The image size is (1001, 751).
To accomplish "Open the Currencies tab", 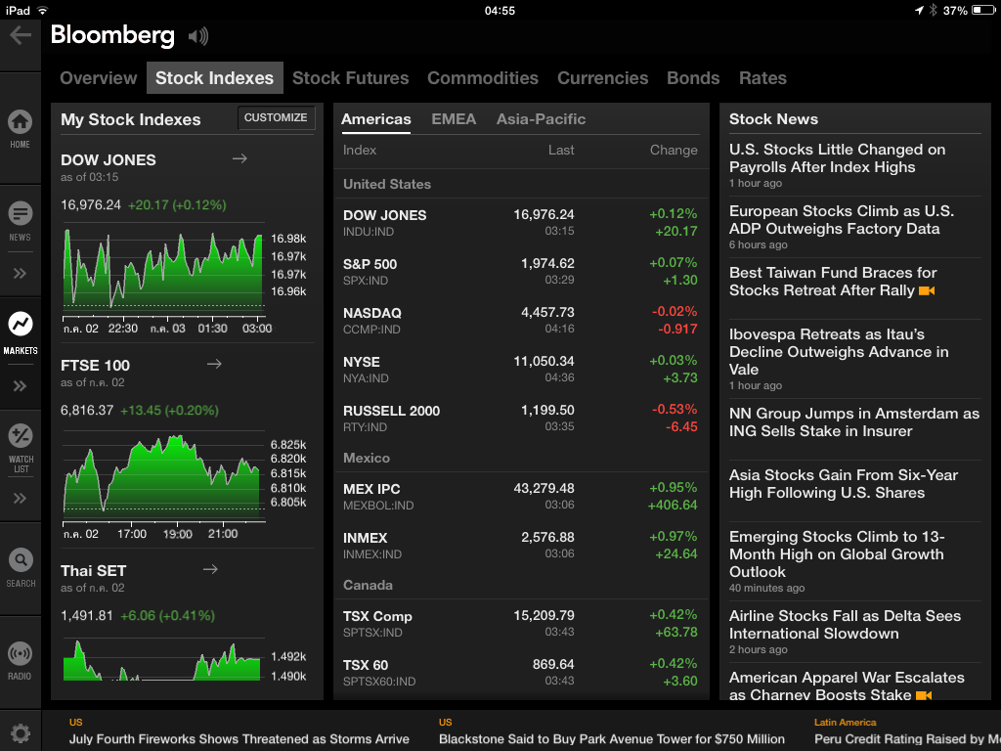I will [602, 78].
